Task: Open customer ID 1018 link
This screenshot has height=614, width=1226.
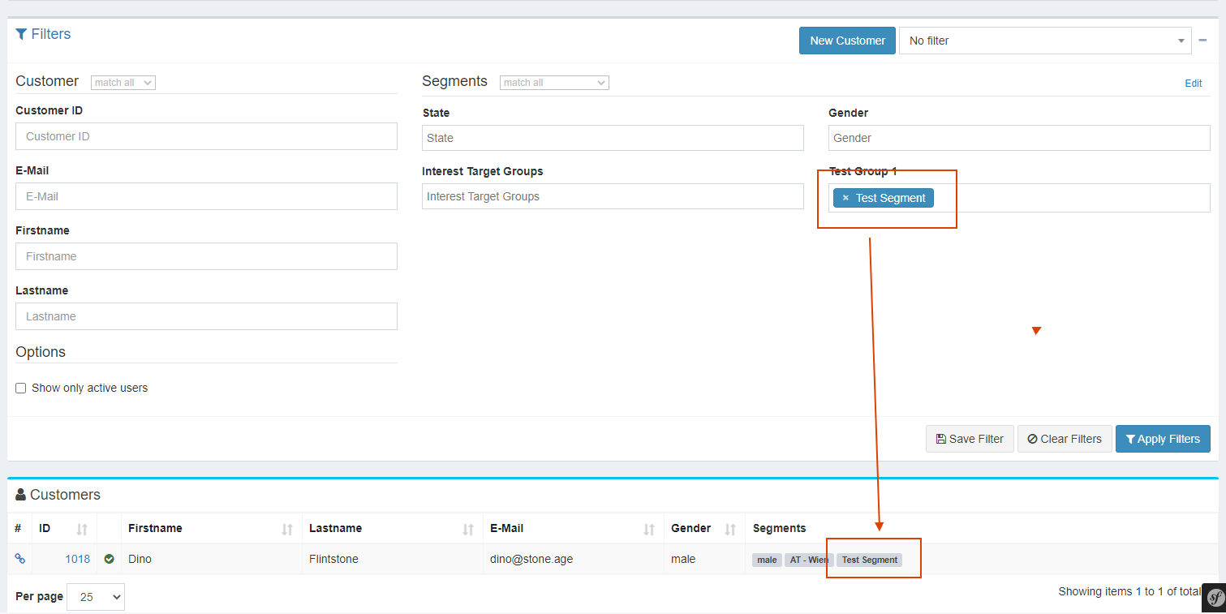Action: [x=77, y=559]
